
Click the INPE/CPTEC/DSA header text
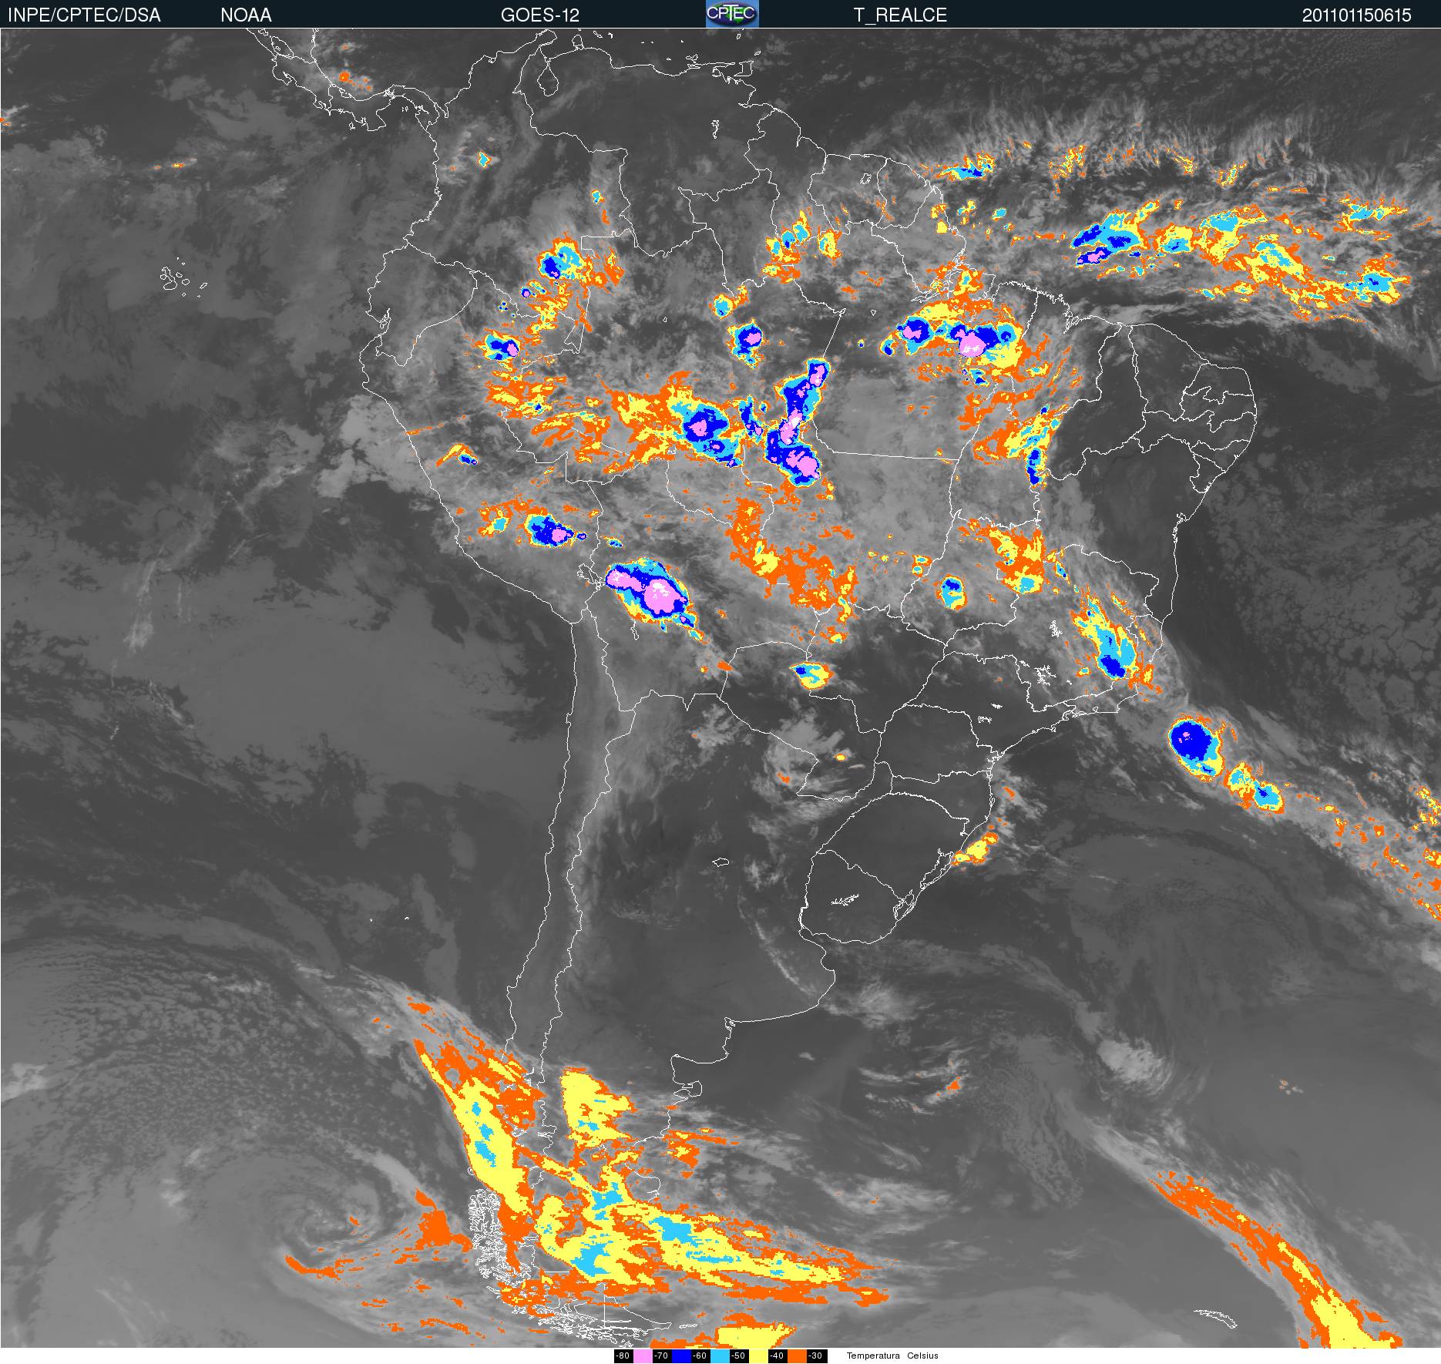84,15
